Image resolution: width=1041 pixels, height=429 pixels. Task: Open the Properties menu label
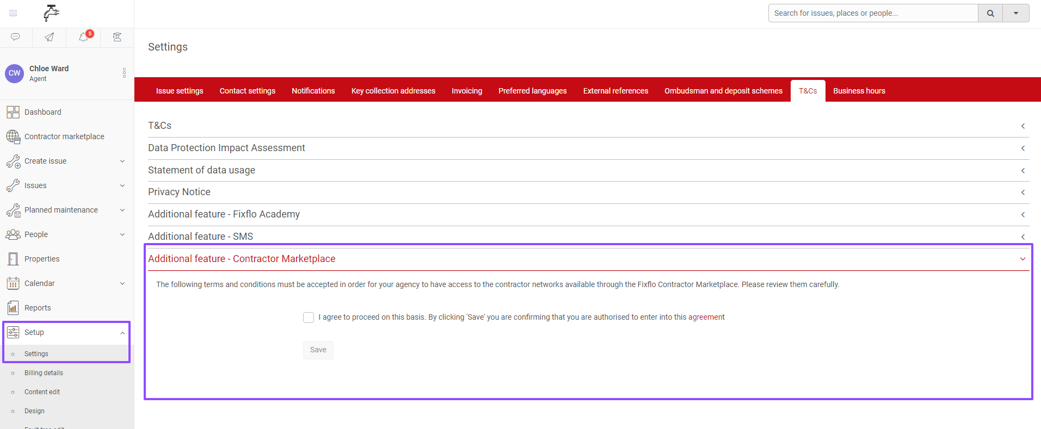(x=42, y=259)
